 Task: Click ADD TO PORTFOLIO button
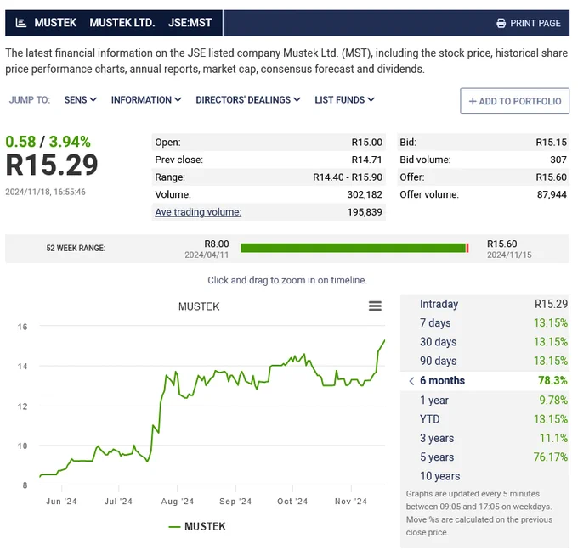514,101
